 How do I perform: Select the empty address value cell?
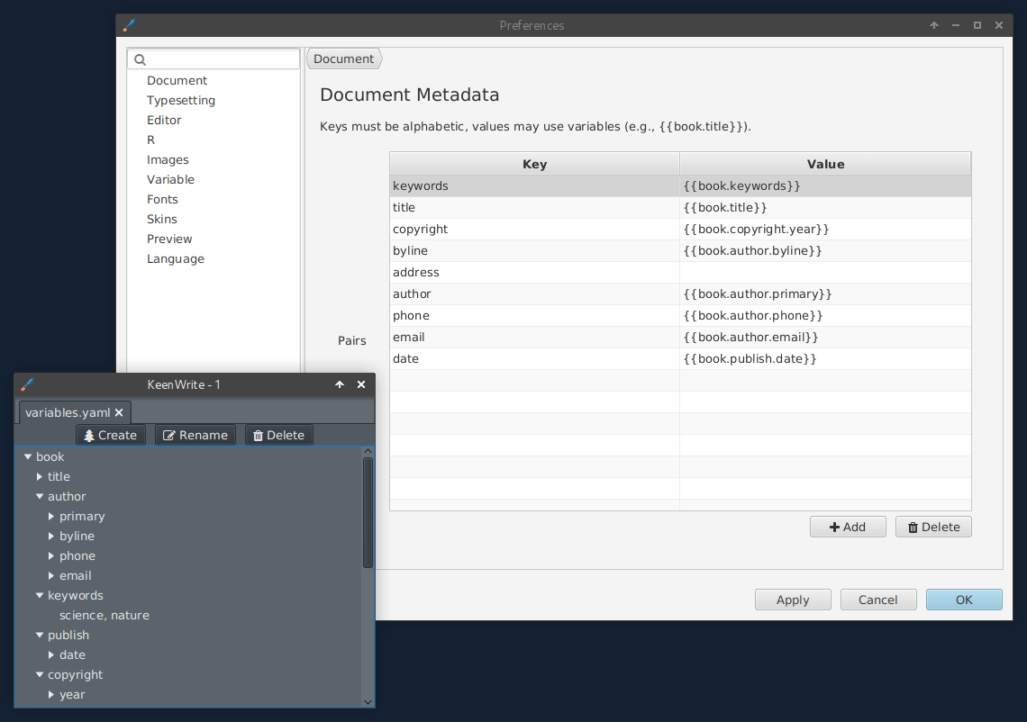click(x=824, y=273)
